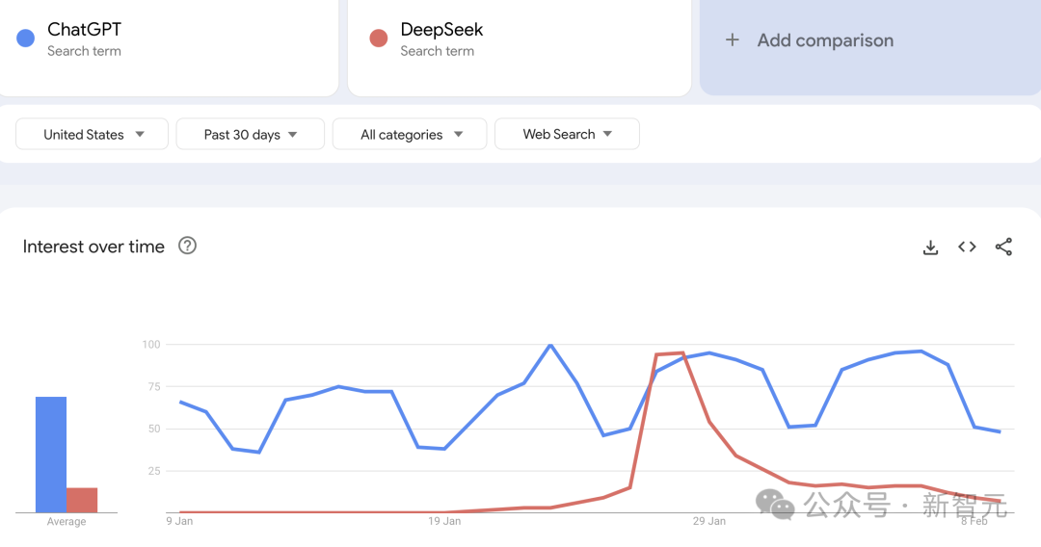The image size is (1041, 547).
Task: Open the All categories dropdown
Action: tap(410, 134)
